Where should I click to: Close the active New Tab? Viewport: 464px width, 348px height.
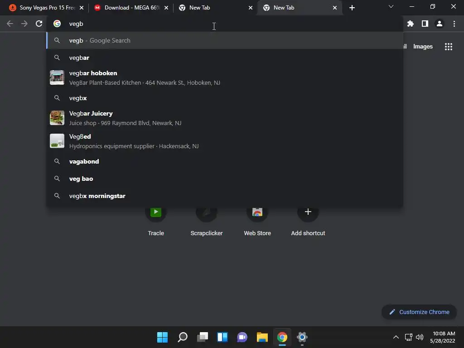(x=335, y=8)
